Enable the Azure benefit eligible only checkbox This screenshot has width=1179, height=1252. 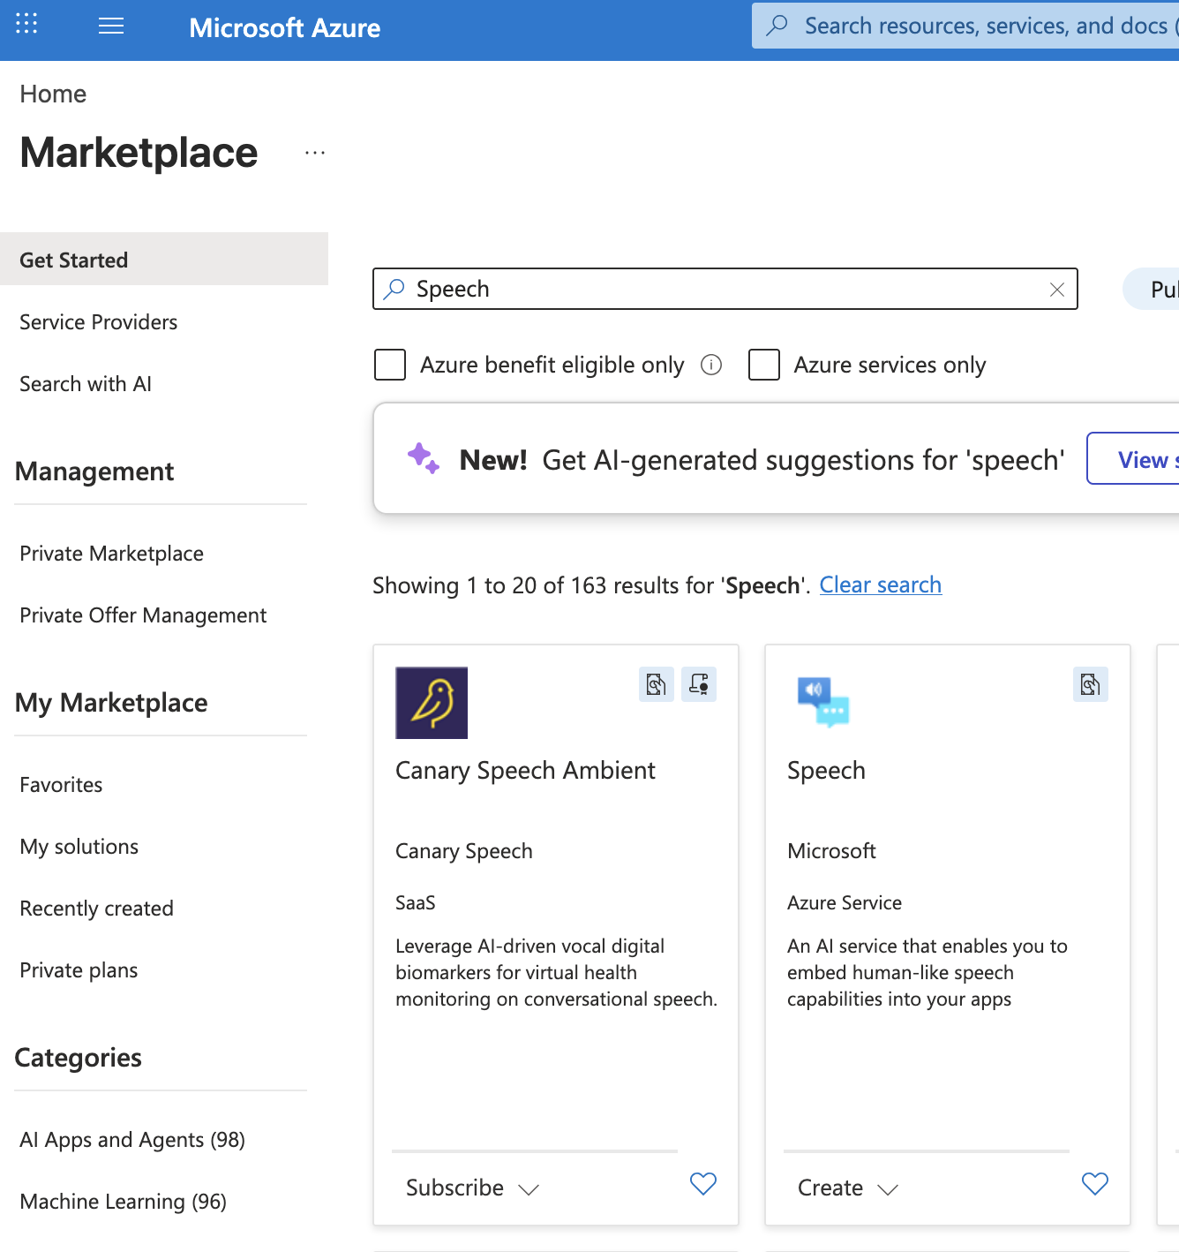coord(389,365)
